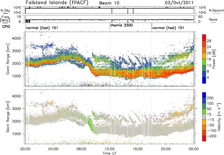
Task: Click the blue bottom of power colorbar
Action: [204, 80]
